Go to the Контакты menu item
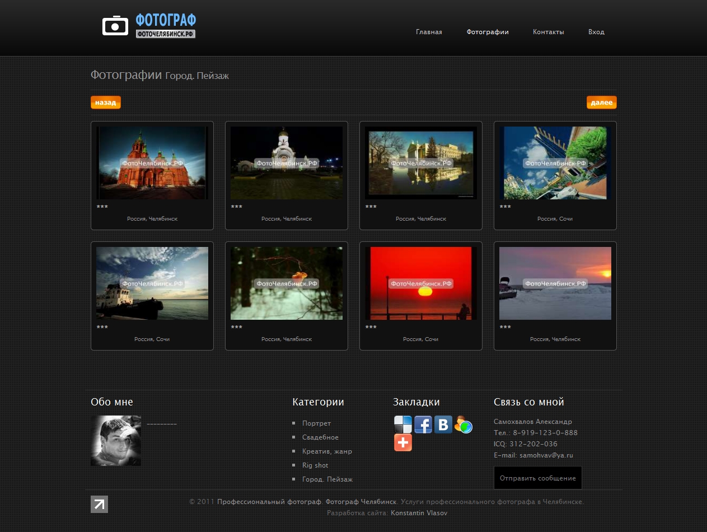This screenshot has width=707, height=532. click(549, 32)
